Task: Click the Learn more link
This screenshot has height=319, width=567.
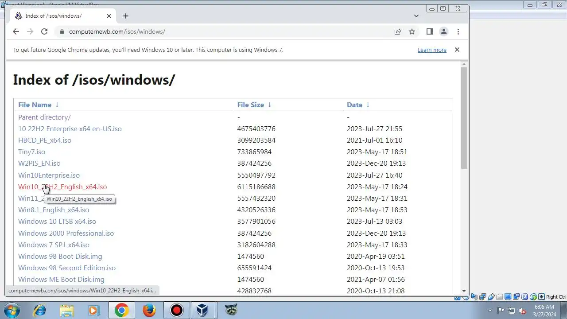Action: tap(432, 50)
